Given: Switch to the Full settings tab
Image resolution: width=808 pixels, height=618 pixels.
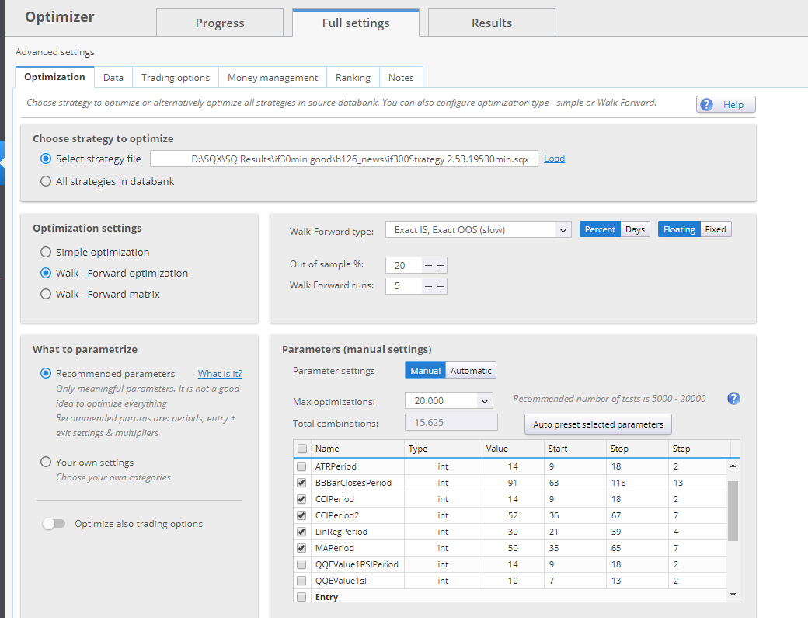Looking at the screenshot, I should [x=356, y=23].
